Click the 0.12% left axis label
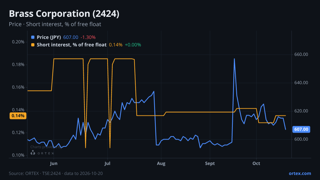 (x=18, y=133)
